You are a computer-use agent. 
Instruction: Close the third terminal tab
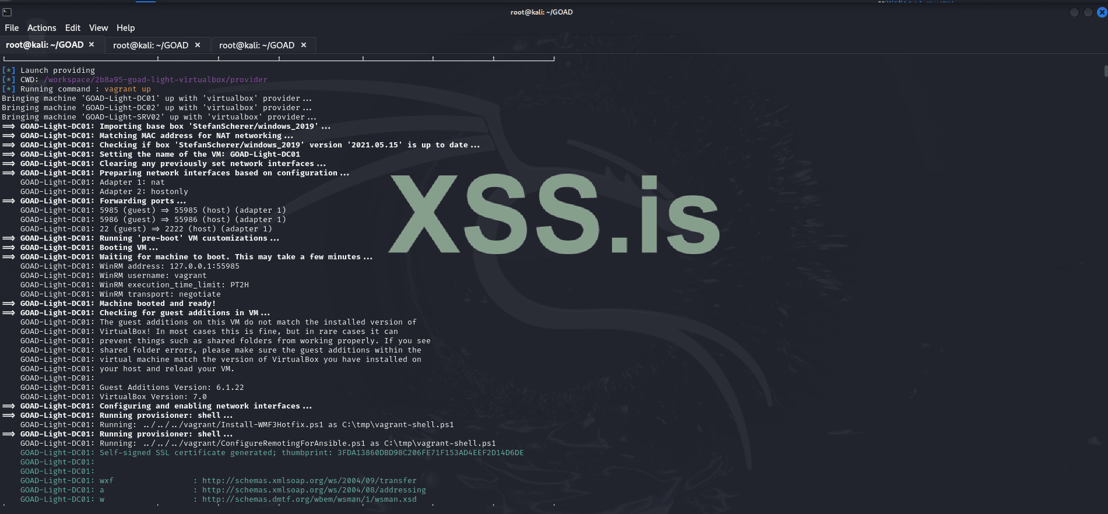(x=304, y=45)
